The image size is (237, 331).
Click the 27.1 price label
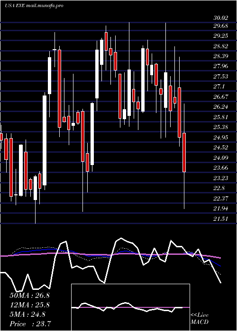219,87
